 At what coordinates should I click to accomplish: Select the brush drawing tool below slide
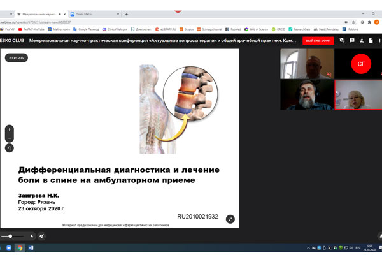click(x=41, y=236)
